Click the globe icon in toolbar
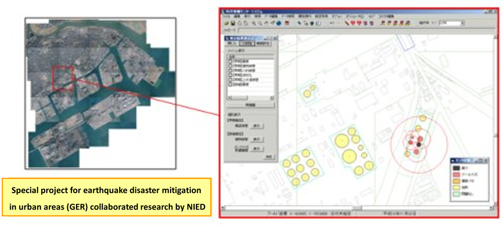502x240 pixels. point(278,23)
